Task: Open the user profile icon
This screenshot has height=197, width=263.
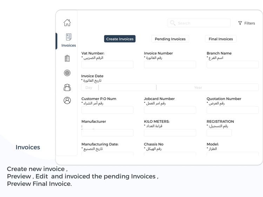Action: (67, 101)
